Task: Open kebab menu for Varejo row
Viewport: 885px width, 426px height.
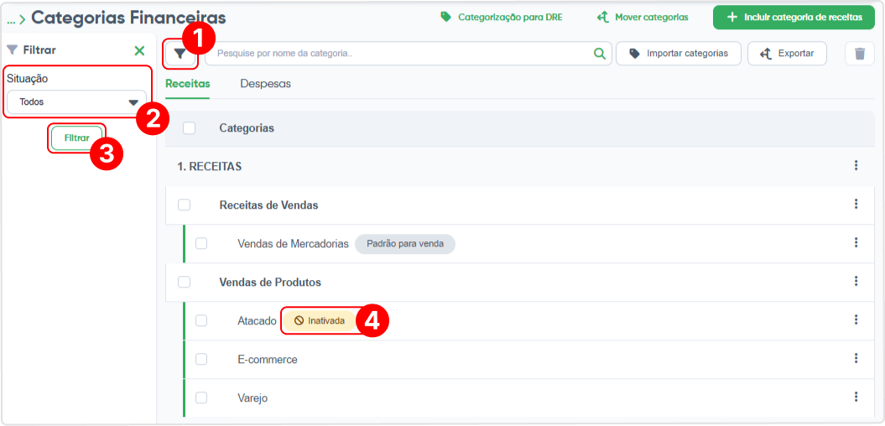Action: (x=856, y=397)
